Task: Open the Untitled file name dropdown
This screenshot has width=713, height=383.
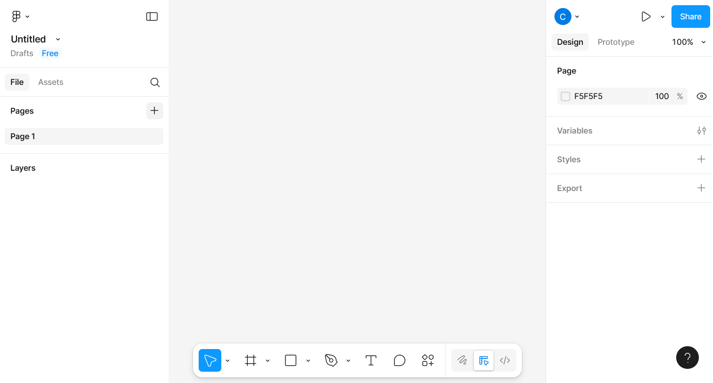Action: [57, 39]
